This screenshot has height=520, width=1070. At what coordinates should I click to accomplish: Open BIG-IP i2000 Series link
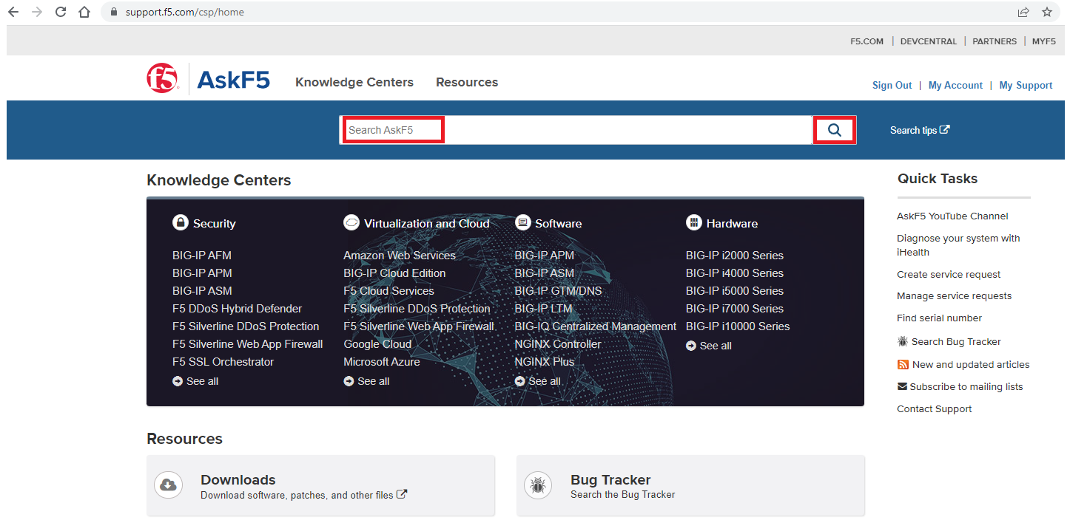pyautogui.click(x=735, y=255)
